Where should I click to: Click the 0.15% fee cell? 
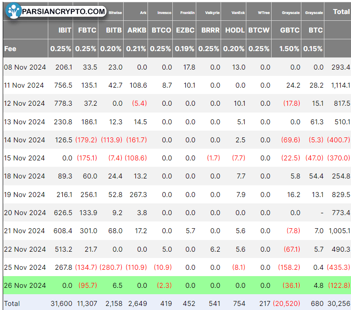point(313,49)
